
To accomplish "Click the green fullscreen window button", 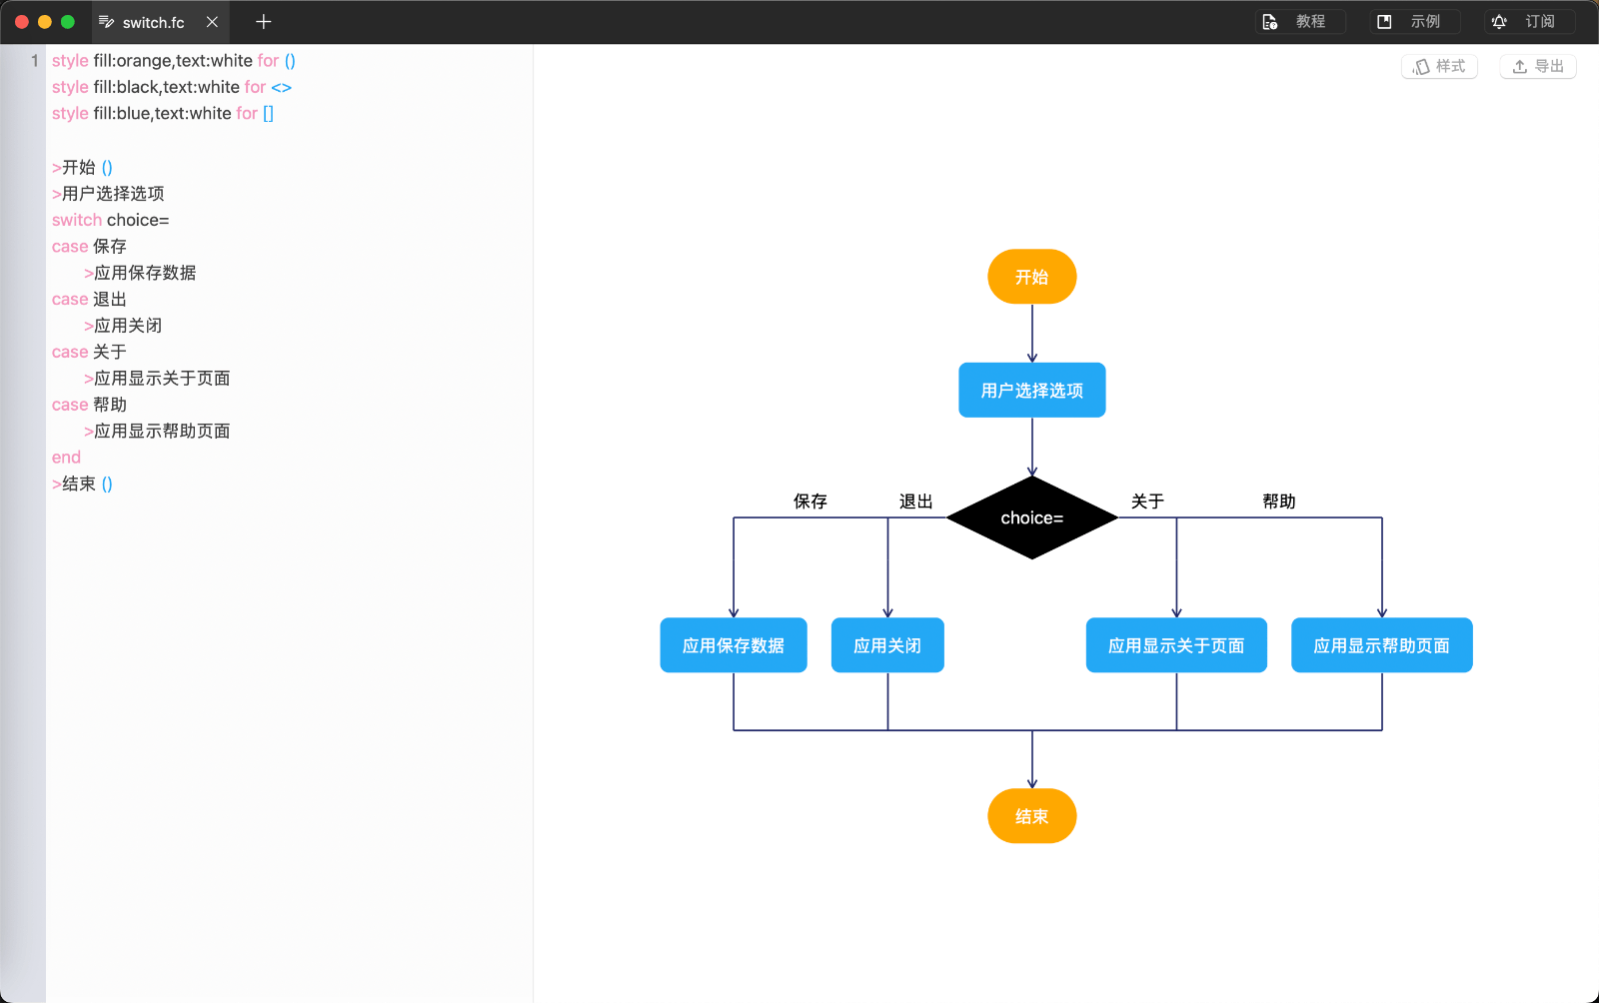I will (x=68, y=22).
